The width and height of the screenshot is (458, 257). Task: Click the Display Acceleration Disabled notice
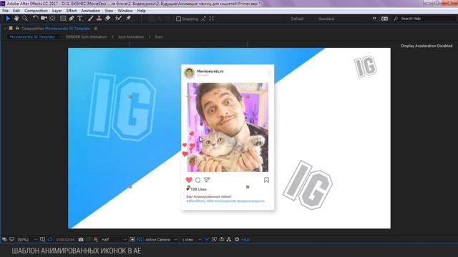click(x=427, y=46)
